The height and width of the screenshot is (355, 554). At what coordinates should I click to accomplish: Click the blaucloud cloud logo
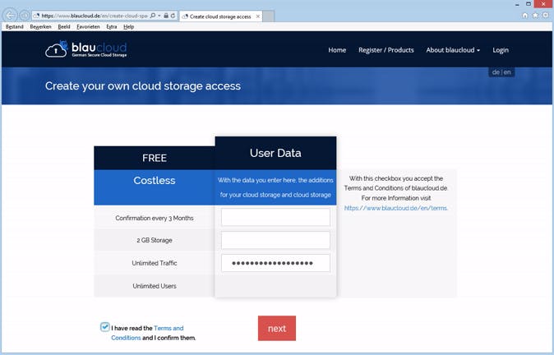point(85,49)
